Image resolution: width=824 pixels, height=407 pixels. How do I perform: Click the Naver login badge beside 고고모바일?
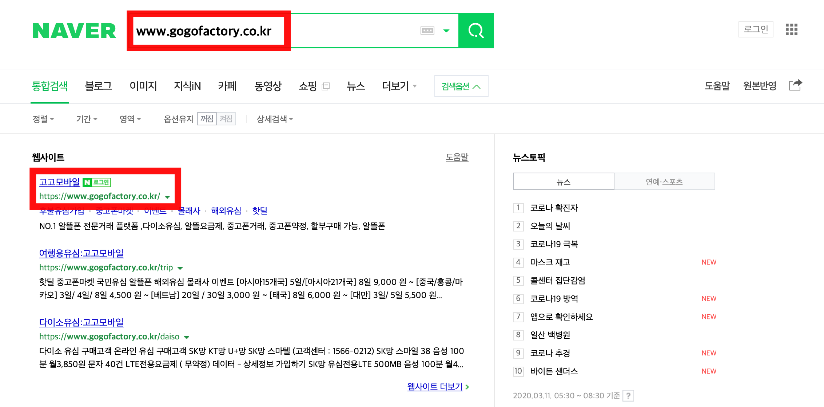click(x=97, y=182)
